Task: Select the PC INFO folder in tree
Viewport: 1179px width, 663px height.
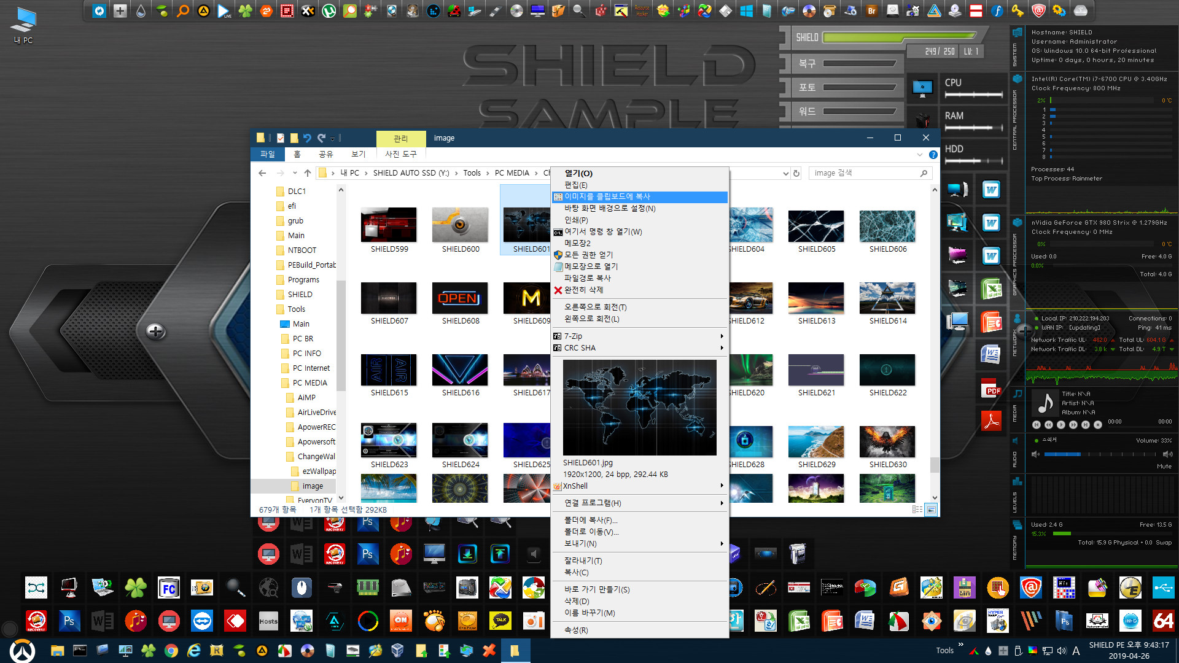Action: (306, 354)
